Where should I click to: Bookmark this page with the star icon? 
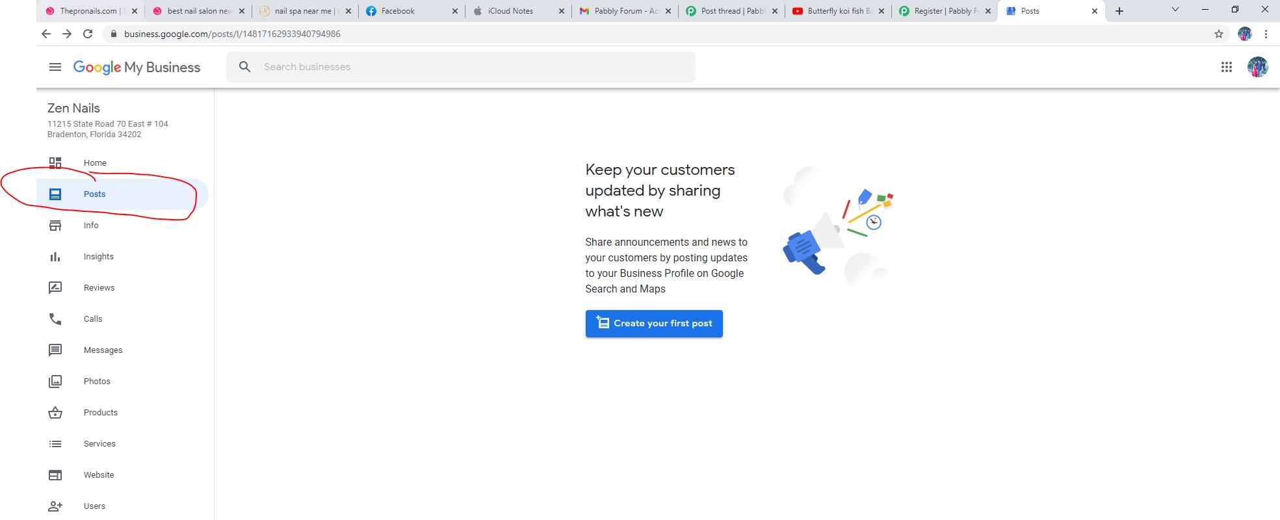[x=1219, y=34]
